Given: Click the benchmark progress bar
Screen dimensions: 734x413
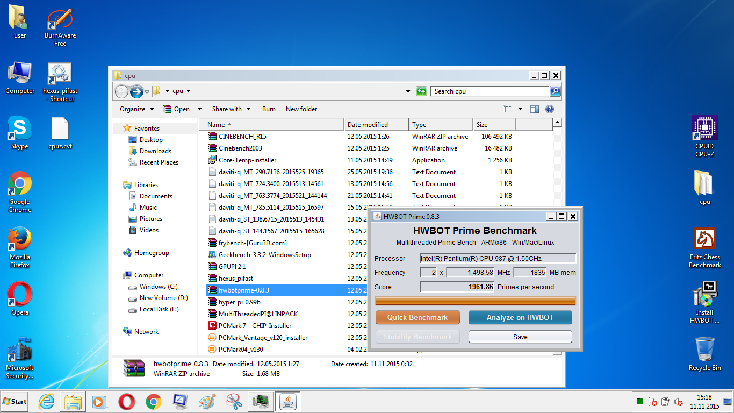Looking at the screenshot, I should point(476,301).
